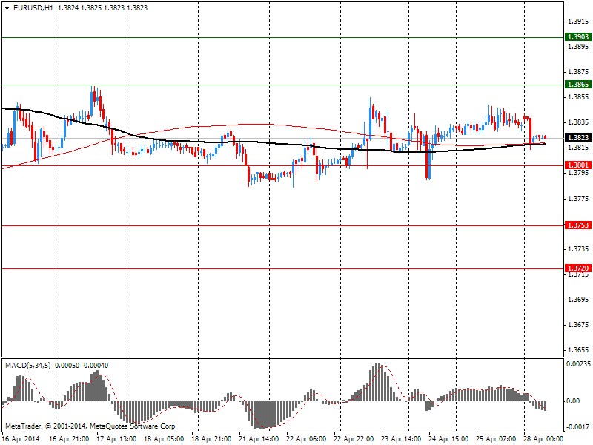Click the 1.3915 price scale value
Viewport: 593px width, 445px height.
[x=578, y=22]
